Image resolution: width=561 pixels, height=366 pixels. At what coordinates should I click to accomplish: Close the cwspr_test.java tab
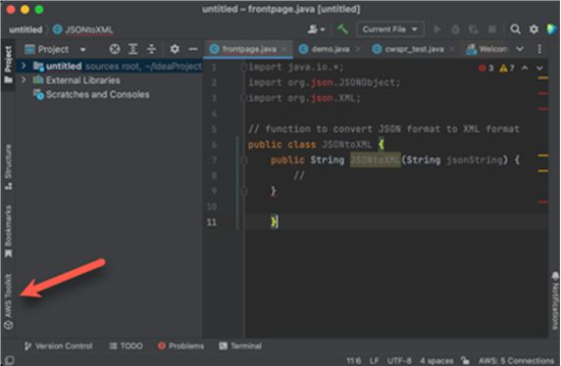452,49
